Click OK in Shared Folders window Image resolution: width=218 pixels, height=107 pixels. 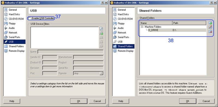coord(188,101)
